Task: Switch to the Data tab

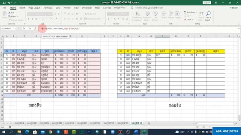Action: click(x=58, y=7)
